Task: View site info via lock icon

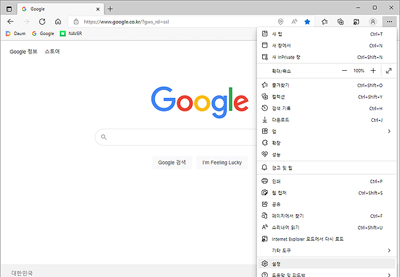Action: [x=76, y=22]
